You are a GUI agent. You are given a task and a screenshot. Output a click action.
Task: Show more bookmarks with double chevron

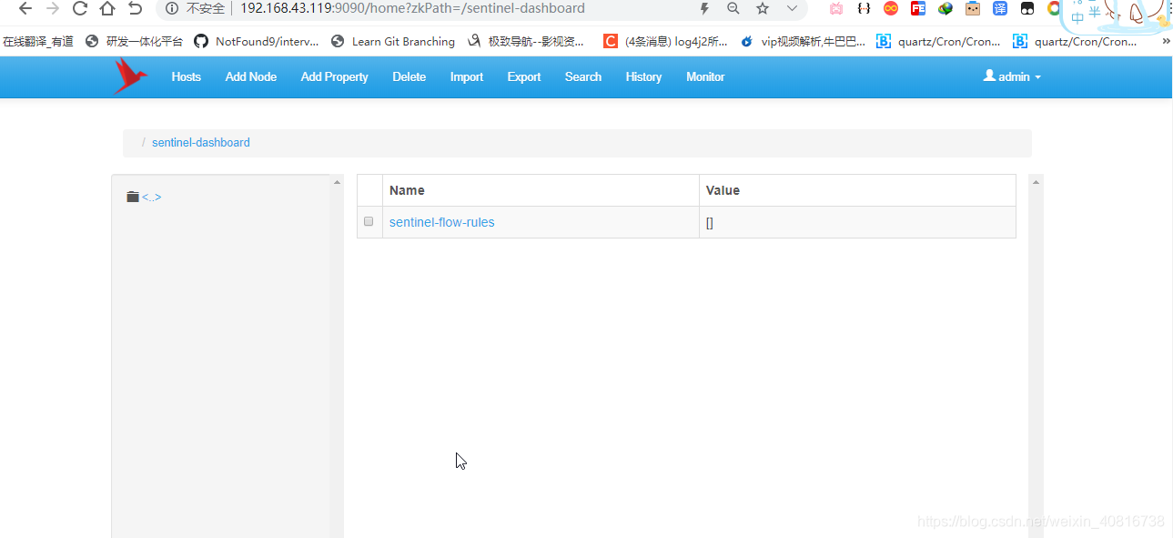pos(1166,41)
